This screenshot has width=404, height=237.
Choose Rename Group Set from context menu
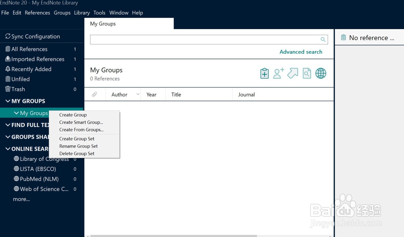[x=84, y=146]
